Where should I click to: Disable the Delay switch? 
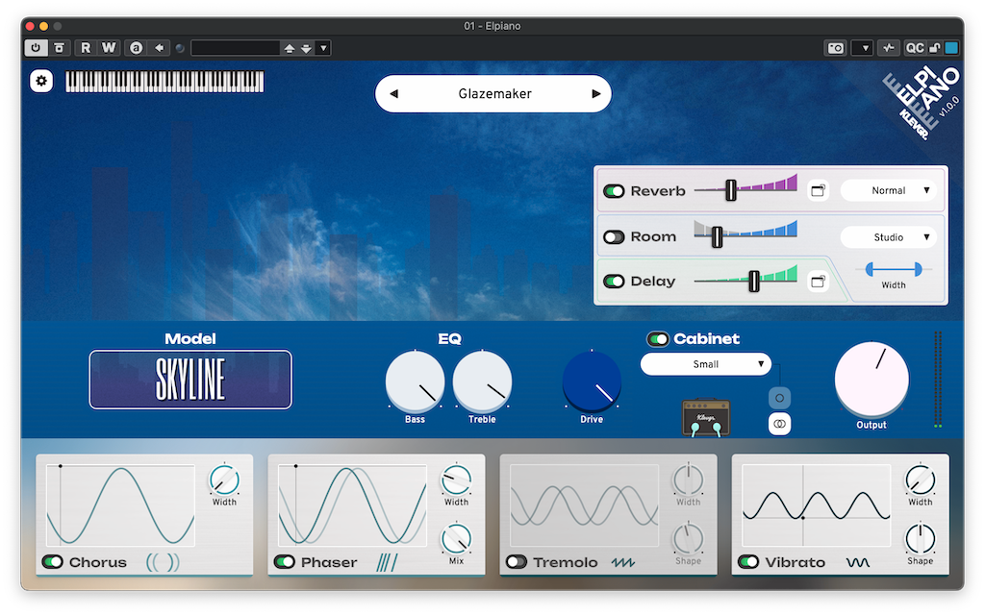coord(614,282)
